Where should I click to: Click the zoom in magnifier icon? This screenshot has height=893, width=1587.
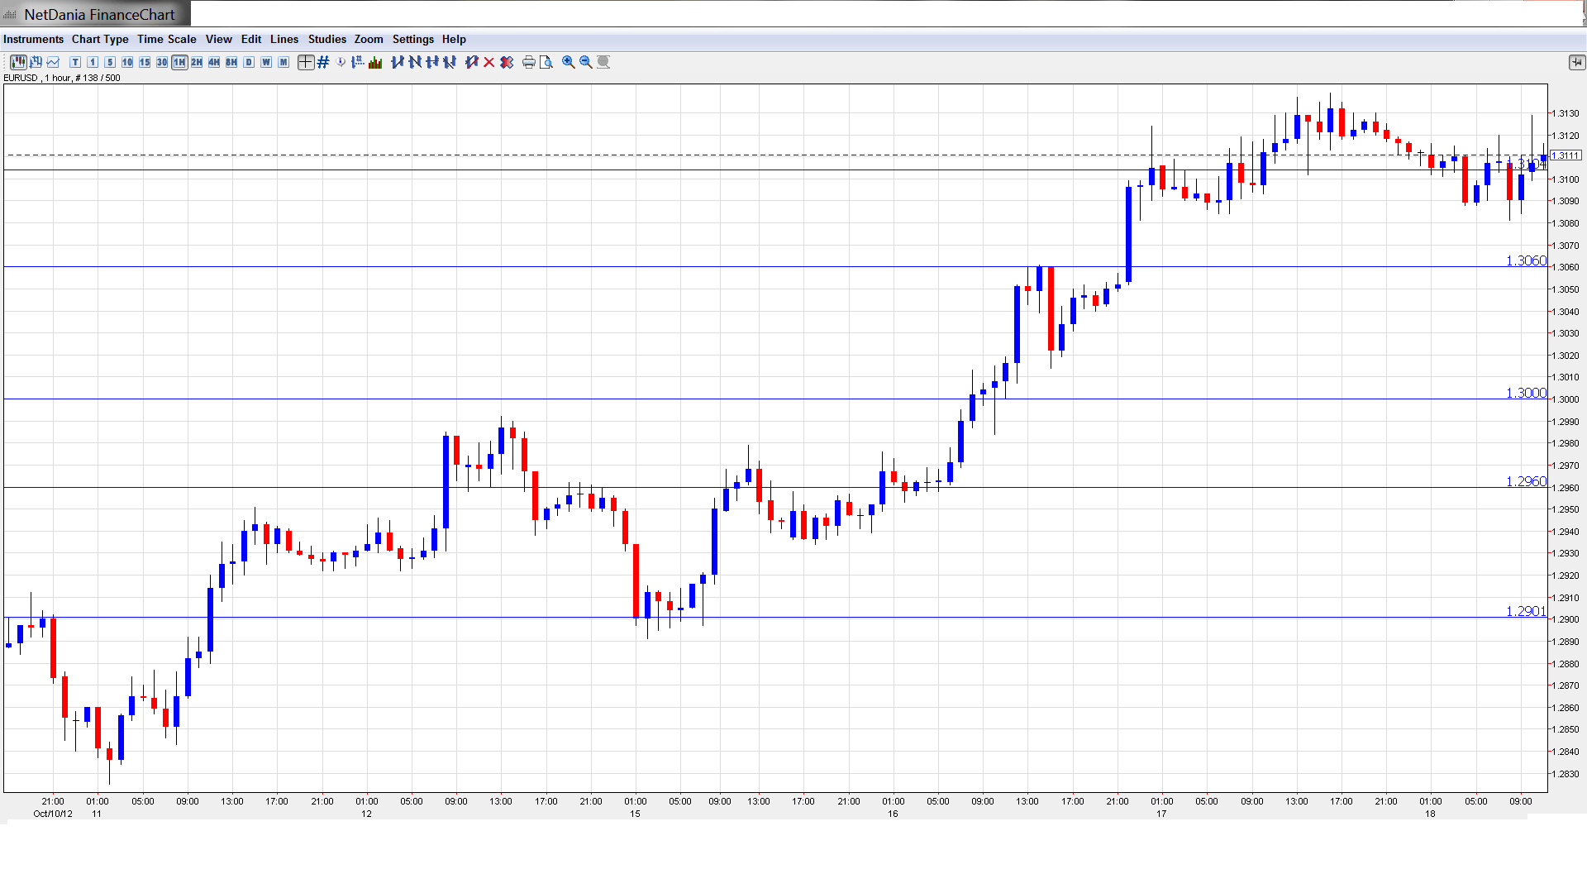[569, 62]
